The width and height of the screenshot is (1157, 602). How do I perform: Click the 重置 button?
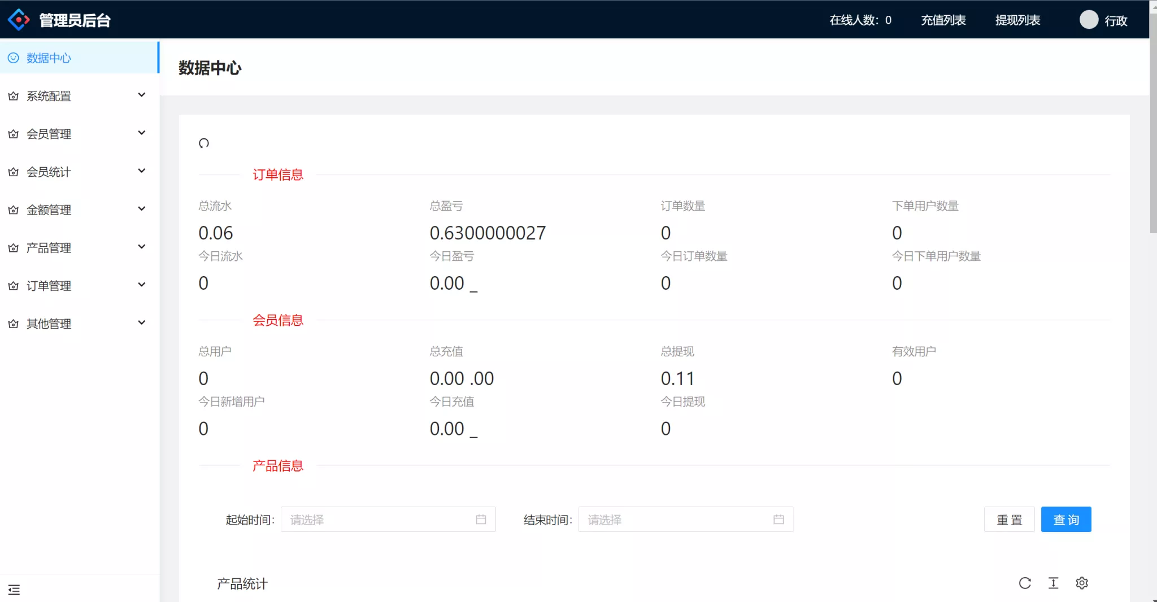[1009, 520]
